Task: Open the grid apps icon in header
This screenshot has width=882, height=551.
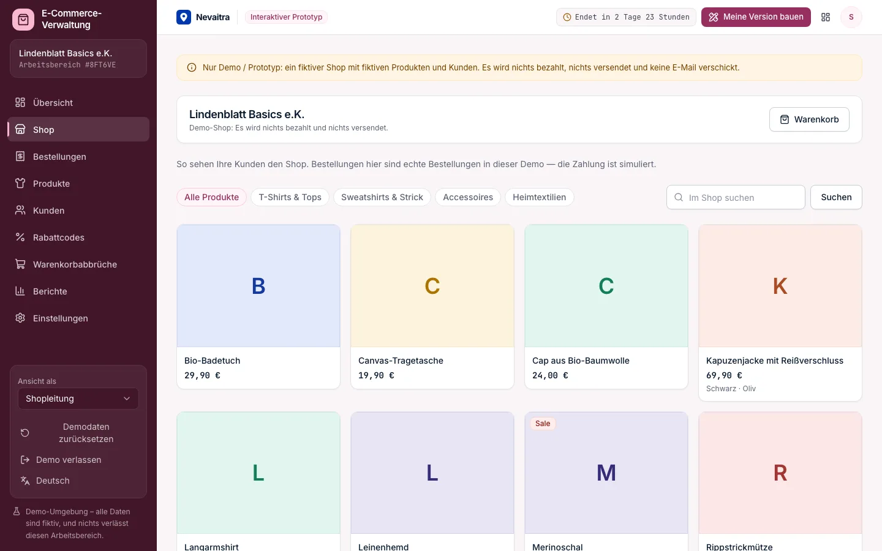Action: pos(826,17)
